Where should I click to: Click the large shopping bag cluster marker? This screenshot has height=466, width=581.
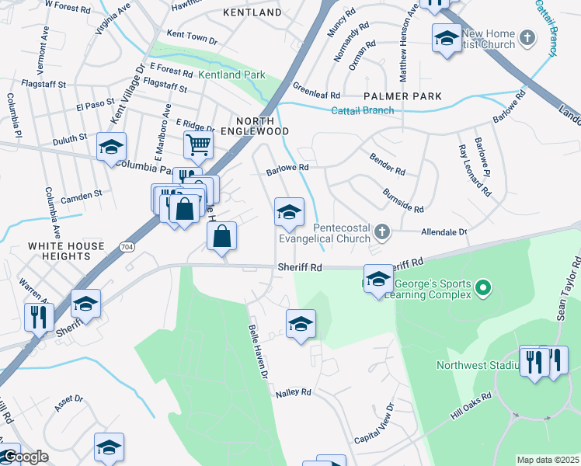[184, 210]
